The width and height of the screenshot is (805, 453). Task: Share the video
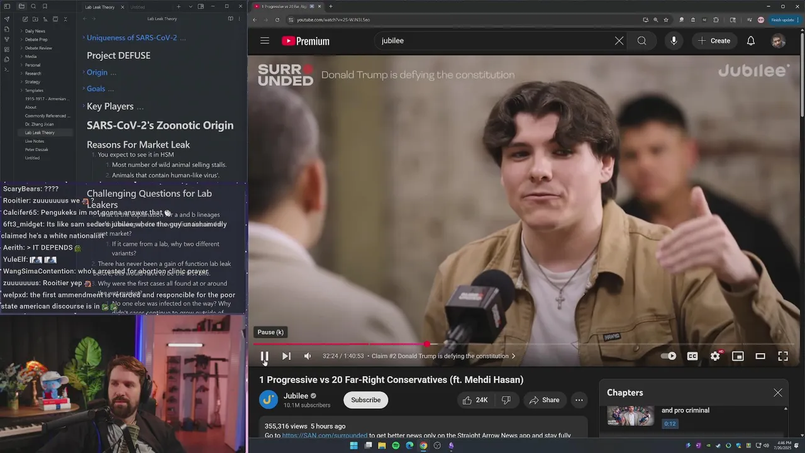pyautogui.click(x=544, y=400)
